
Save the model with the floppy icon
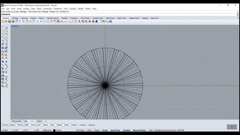pyautogui.click(x=9, y=21)
